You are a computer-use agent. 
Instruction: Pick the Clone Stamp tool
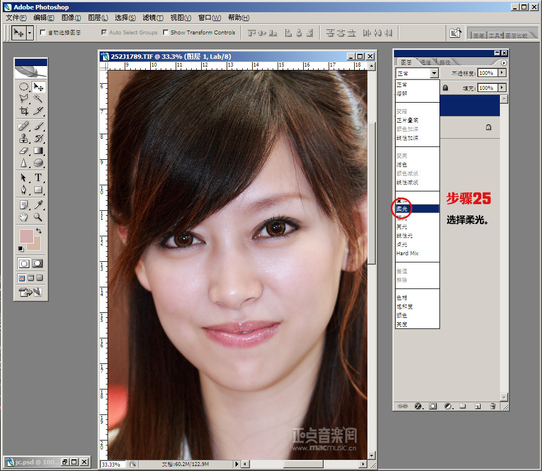click(24, 138)
